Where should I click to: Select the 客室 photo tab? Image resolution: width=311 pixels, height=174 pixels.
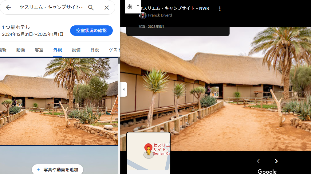coord(39,50)
